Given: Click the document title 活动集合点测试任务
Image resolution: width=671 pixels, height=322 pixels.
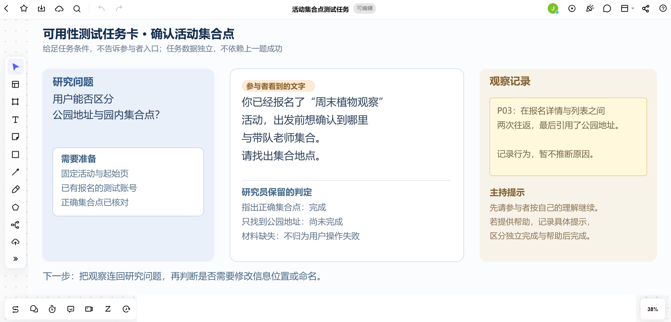Looking at the screenshot, I should pyautogui.click(x=320, y=9).
